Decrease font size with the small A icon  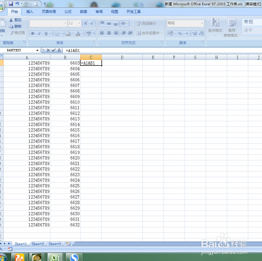pos(92,23)
